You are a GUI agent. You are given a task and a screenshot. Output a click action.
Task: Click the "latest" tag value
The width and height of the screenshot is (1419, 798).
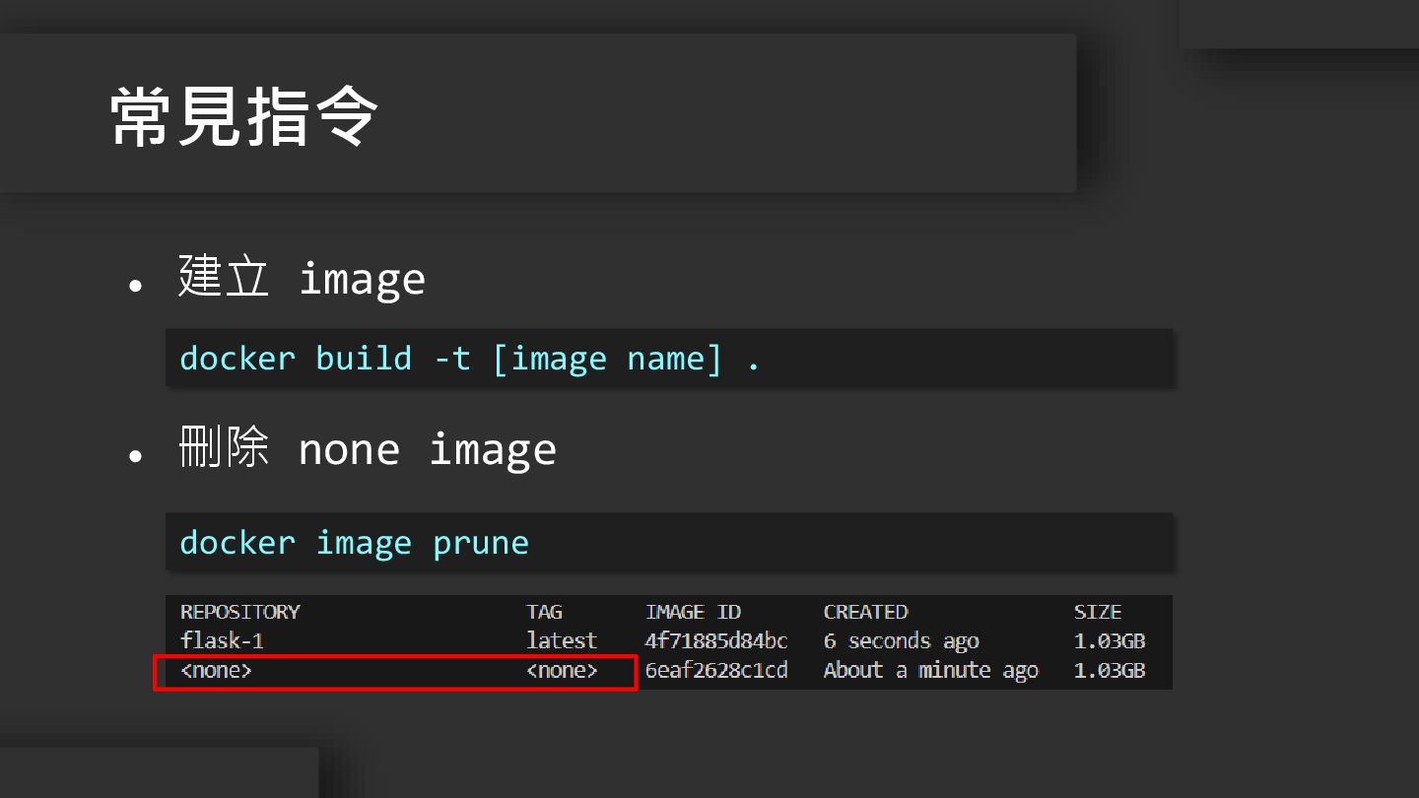(562, 641)
